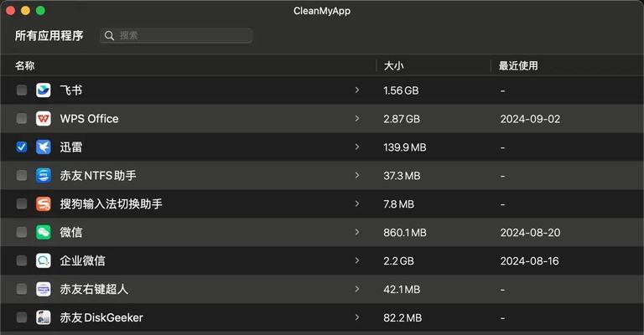Sort by the 名称 column header
The width and height of the screenshot is (644, 335).
(x=24, y=65)
